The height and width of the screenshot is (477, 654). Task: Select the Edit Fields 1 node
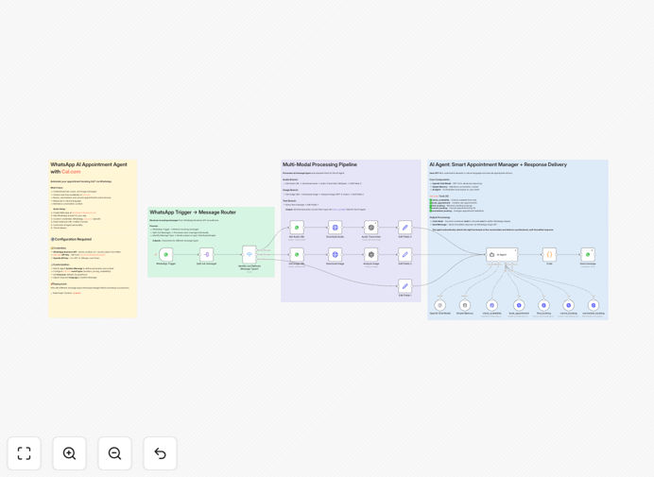[x=404, y=286]
